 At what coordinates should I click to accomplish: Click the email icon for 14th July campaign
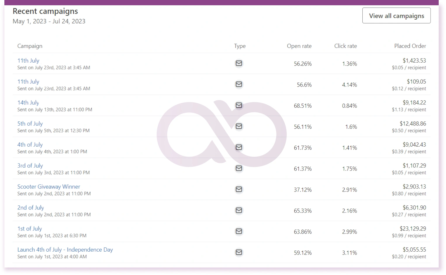tap(239, 105)
